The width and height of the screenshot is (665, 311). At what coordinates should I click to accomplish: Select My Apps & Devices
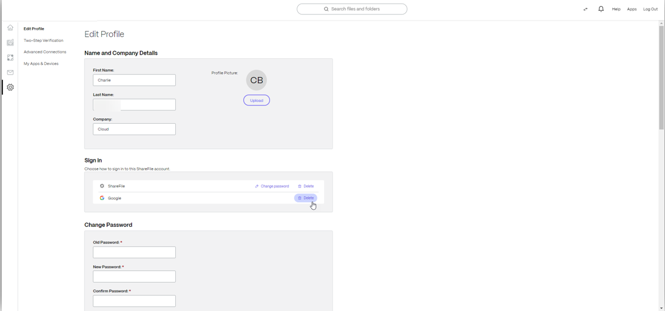tap(41, 64)
